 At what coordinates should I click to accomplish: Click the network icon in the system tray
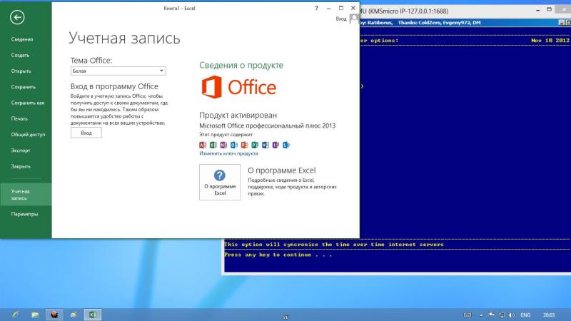(x=502, y=315)
